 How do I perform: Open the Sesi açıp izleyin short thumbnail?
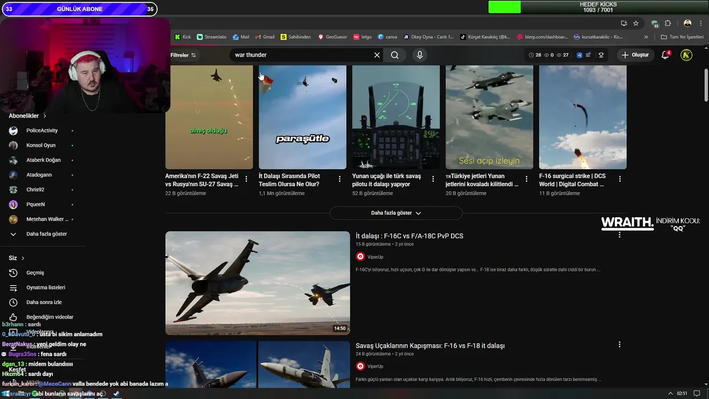pyautogui.click(x=489, y=117)
